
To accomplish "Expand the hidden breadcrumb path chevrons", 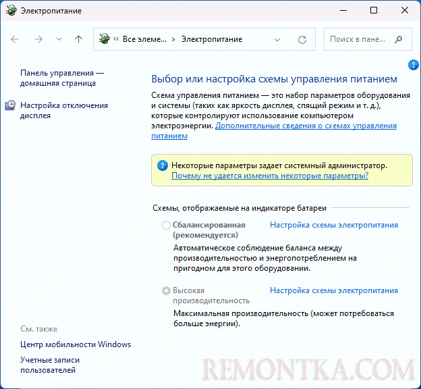I will pyautogui.click(x=117, y=40).
